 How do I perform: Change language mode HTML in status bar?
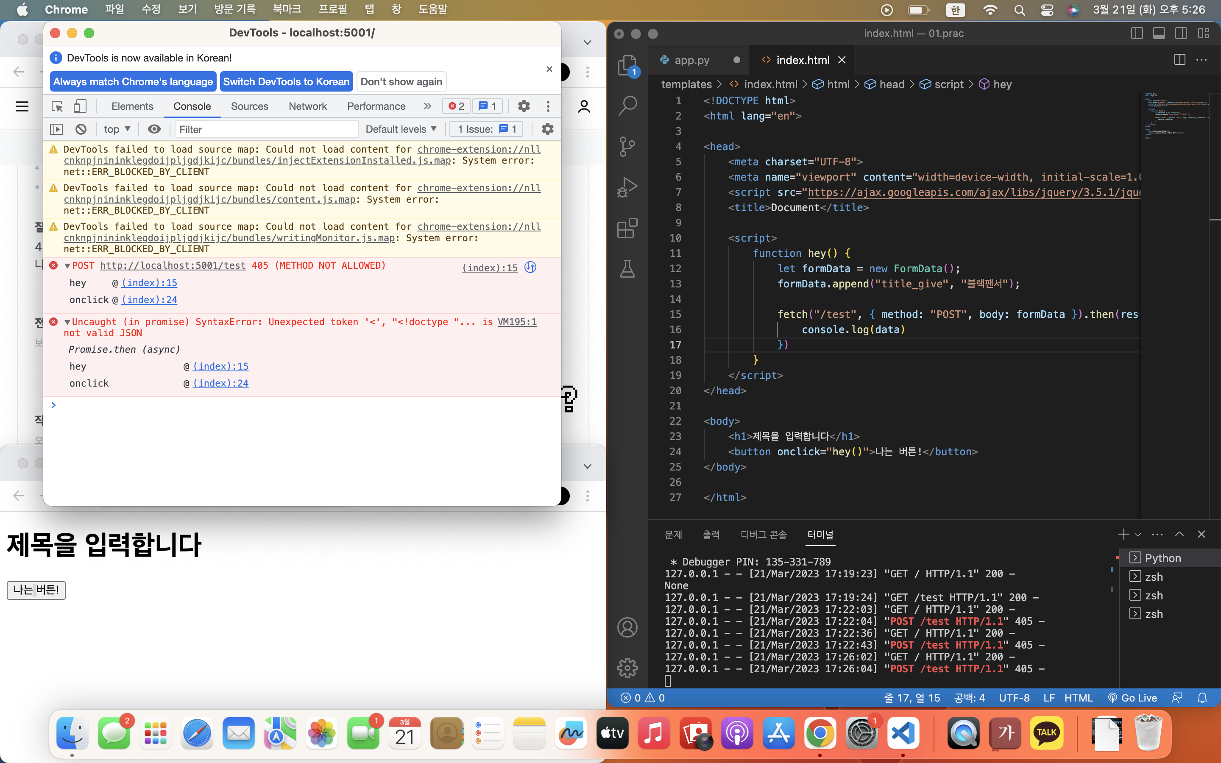coord(1078,697)
